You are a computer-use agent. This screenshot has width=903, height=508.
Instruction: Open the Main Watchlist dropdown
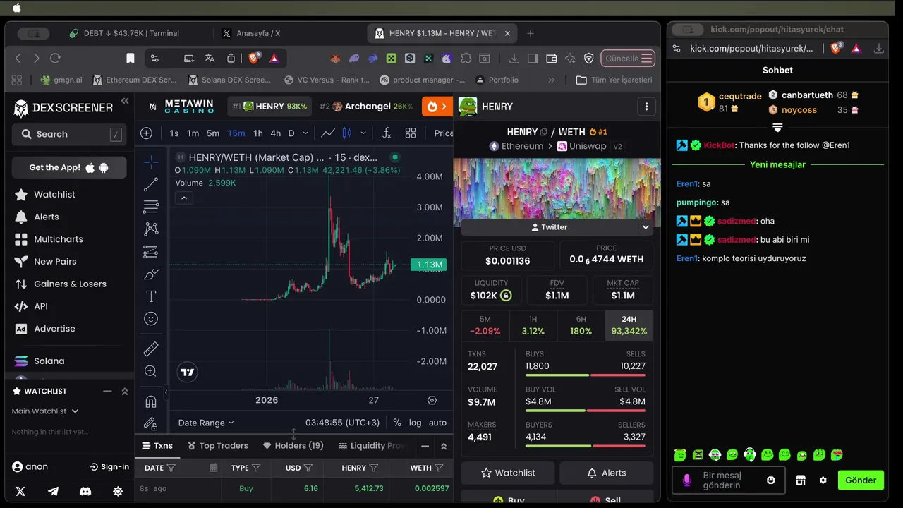tap(45, 411)
